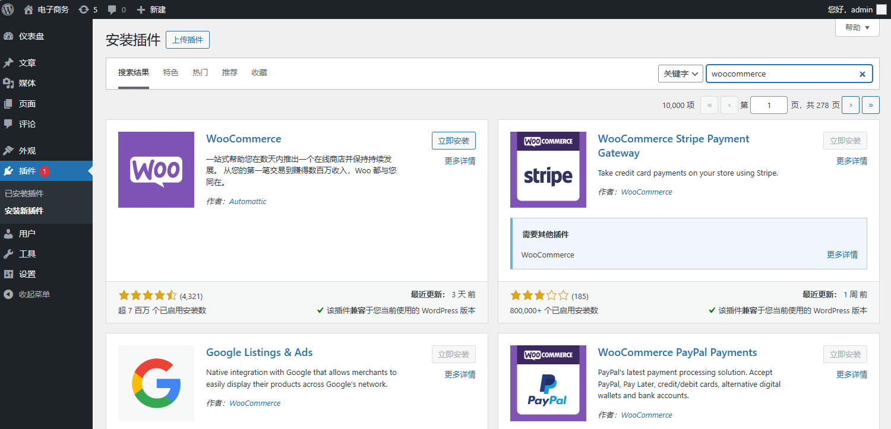
Task: Click the 上传插件 button
Action: pos(188,40)
